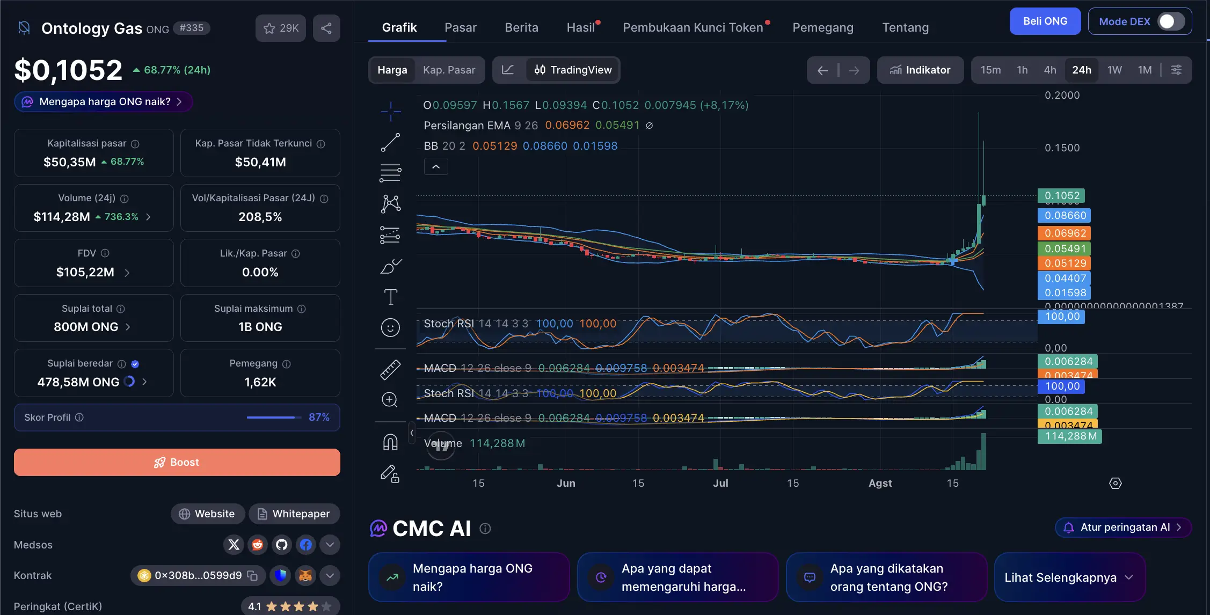Copy the contract address
The width and height of the screenshot is (1210, 615).
[x=252, y=576]
